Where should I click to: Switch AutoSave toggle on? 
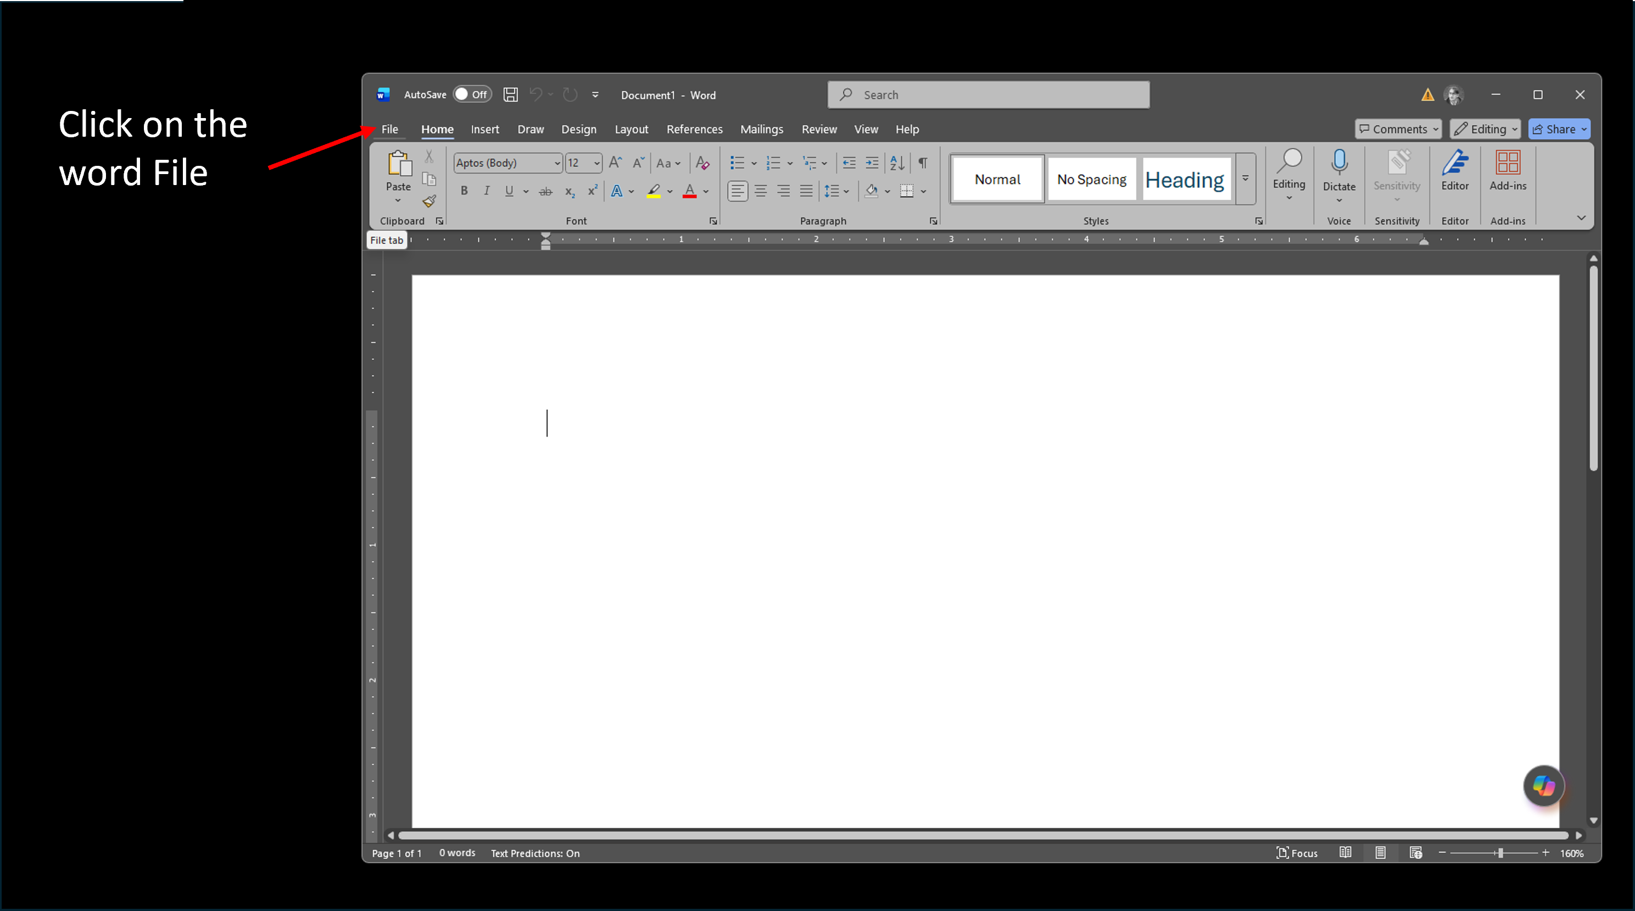472,94
